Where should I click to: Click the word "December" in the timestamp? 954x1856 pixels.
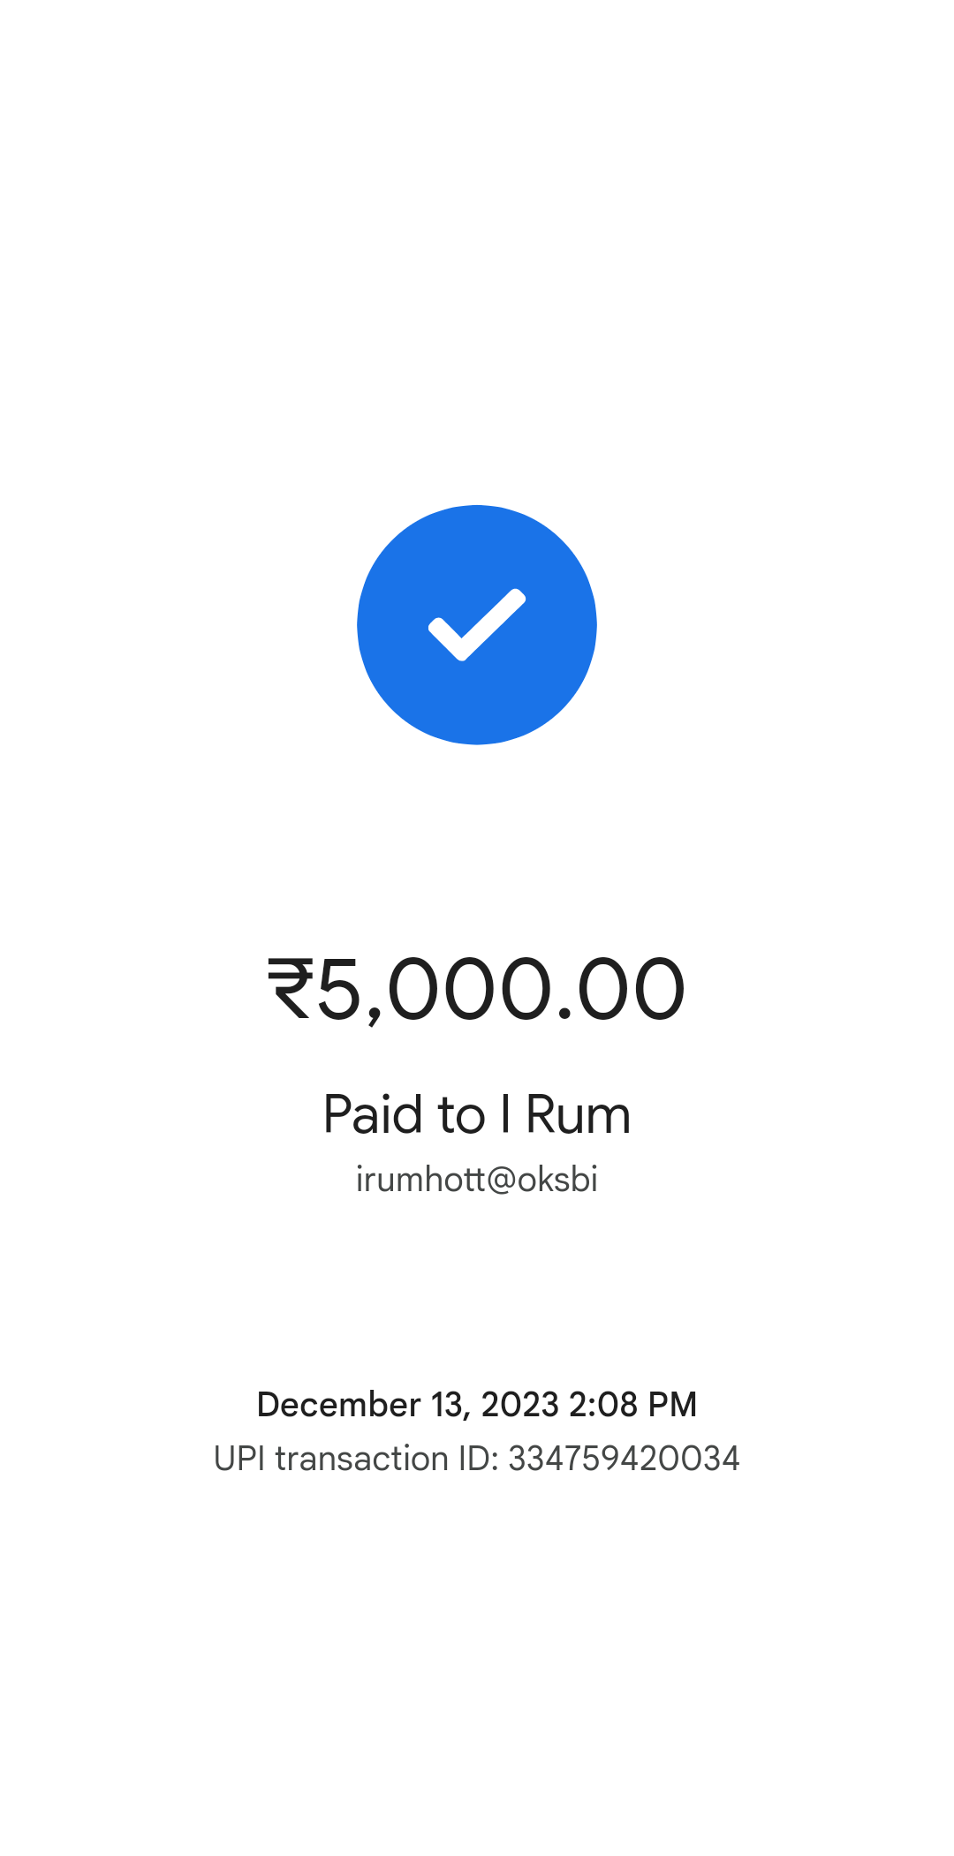pyautogui.click(x=338, y=1405)
